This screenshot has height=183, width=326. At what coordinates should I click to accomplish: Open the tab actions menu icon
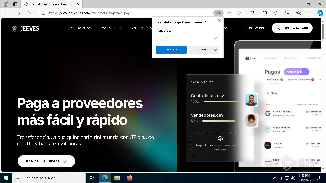(x=15, y=4)
